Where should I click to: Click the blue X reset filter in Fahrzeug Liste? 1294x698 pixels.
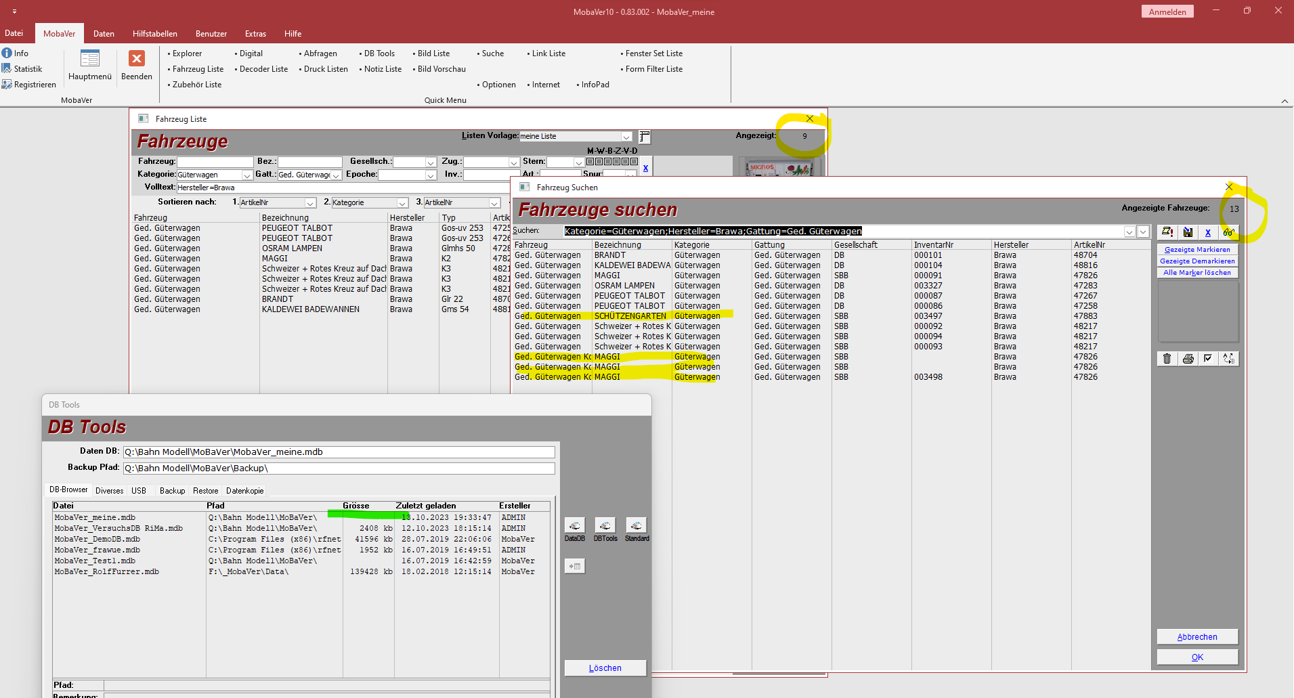point(645,168)
